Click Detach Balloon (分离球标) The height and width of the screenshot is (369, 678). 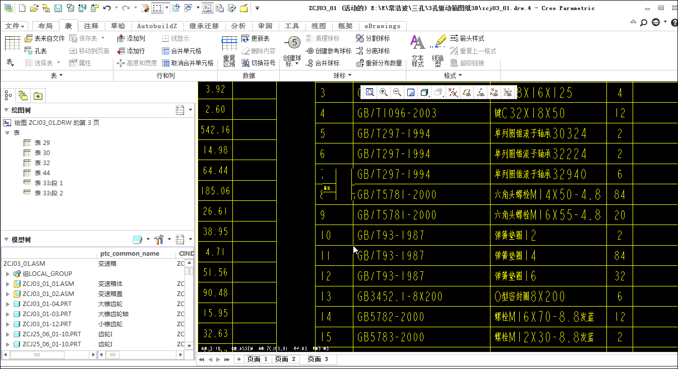click(373, 51)
